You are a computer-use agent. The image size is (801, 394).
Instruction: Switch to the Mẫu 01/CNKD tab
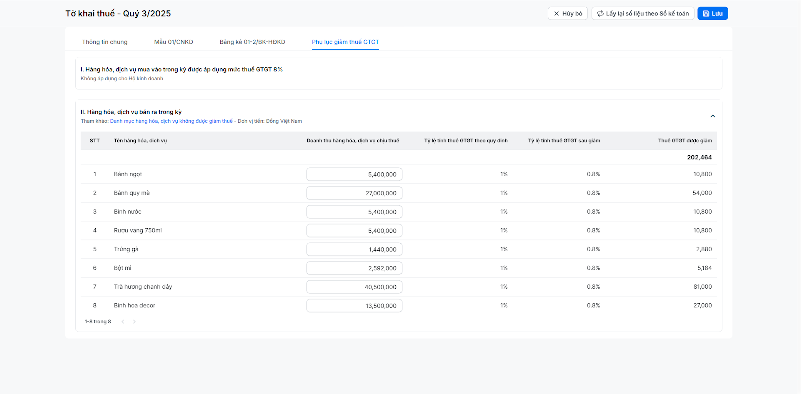coord(173,42)
